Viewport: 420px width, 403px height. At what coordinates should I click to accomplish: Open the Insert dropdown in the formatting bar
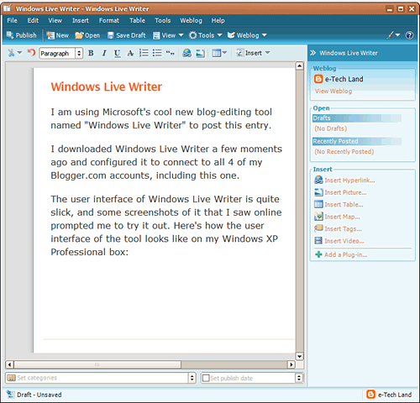[253, 53]
